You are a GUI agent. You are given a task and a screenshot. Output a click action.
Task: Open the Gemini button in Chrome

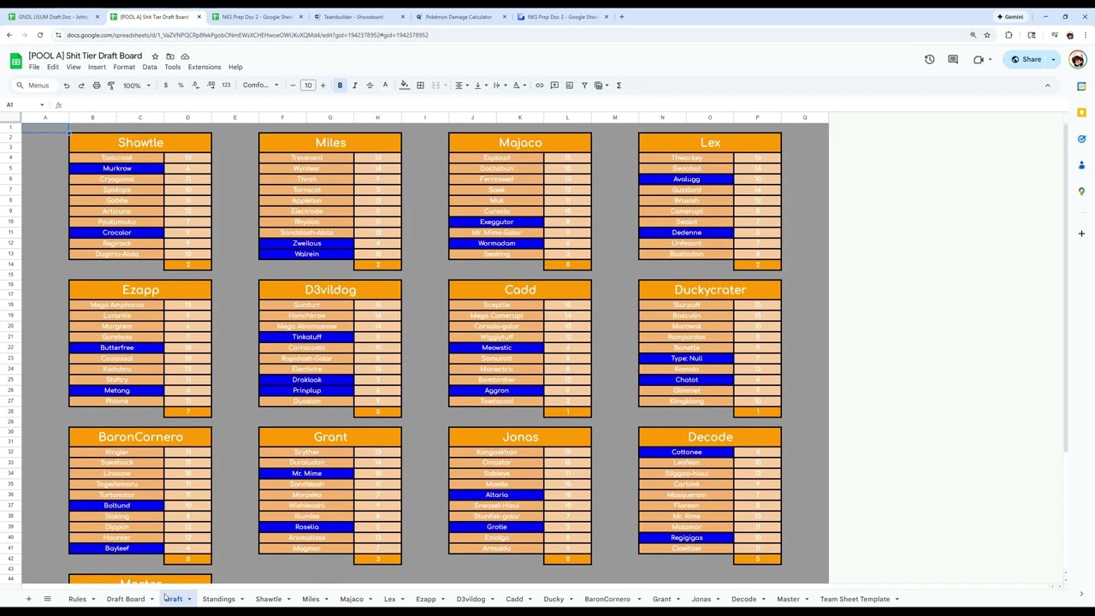click(1010, 16)
